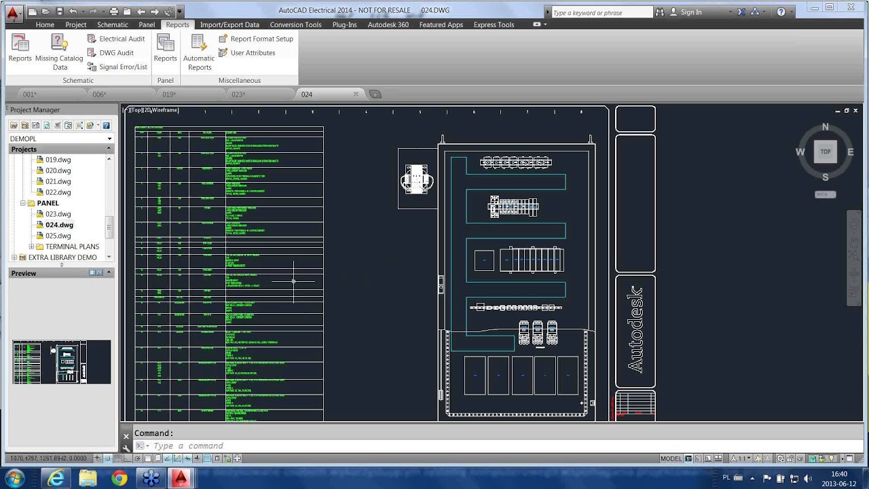Run DWG Audit
The image size is (869, 489).
110,53
